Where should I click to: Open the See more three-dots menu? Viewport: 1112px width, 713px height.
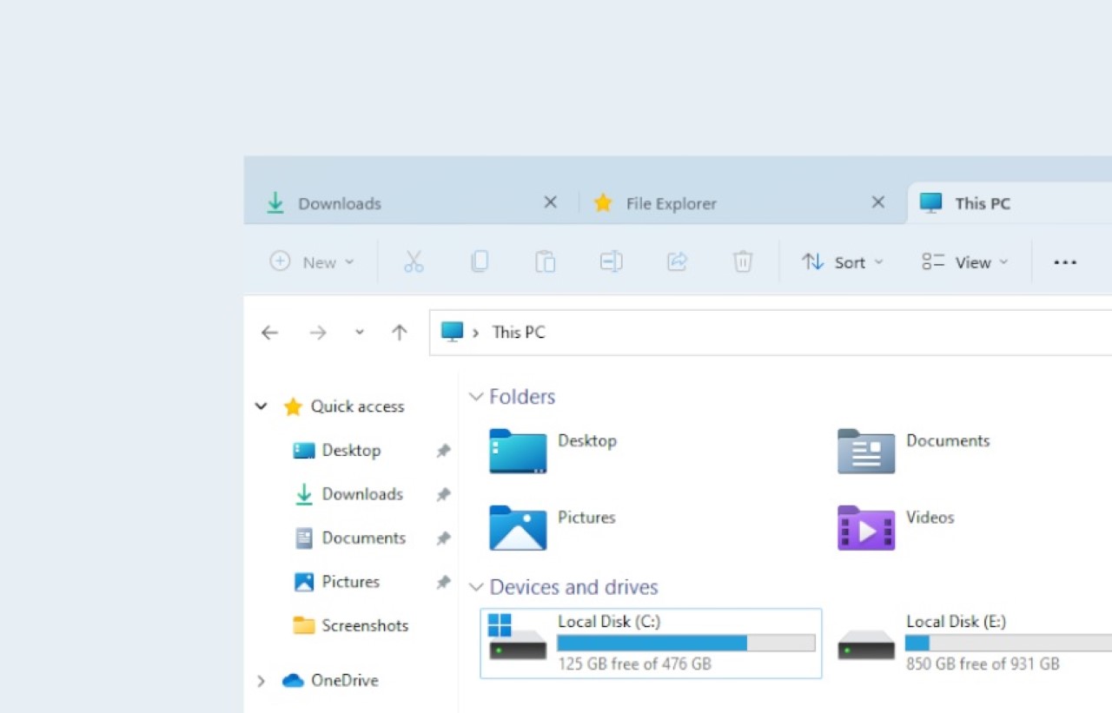coord(1065,262)
